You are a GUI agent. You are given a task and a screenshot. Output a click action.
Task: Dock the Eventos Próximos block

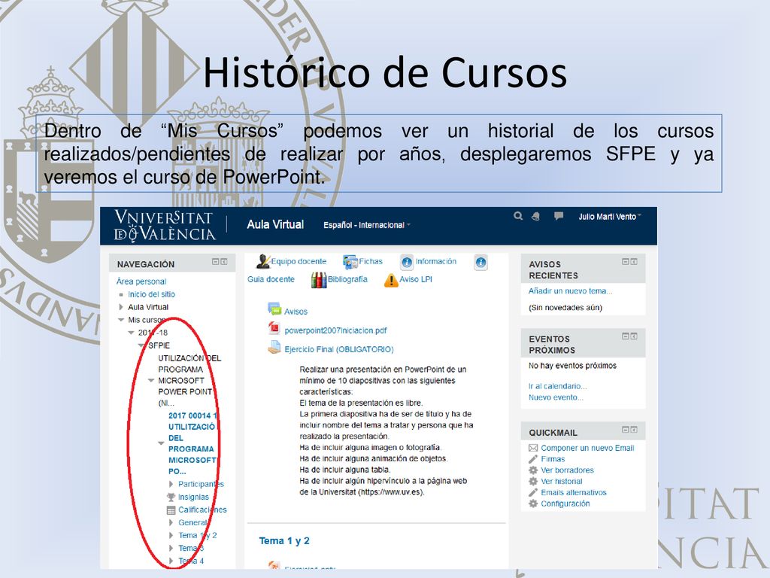pos(634,336)
